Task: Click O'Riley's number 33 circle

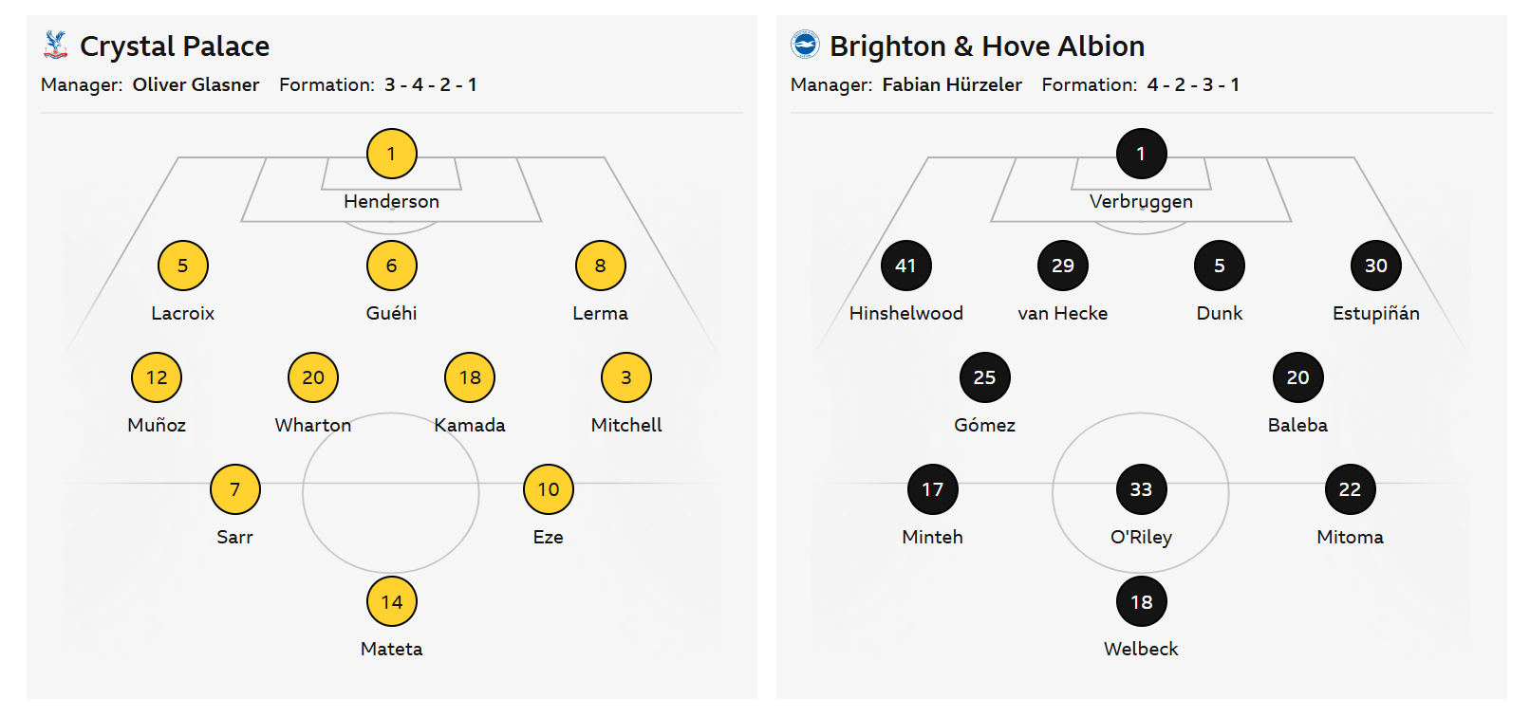Action: coord(1141,489)
